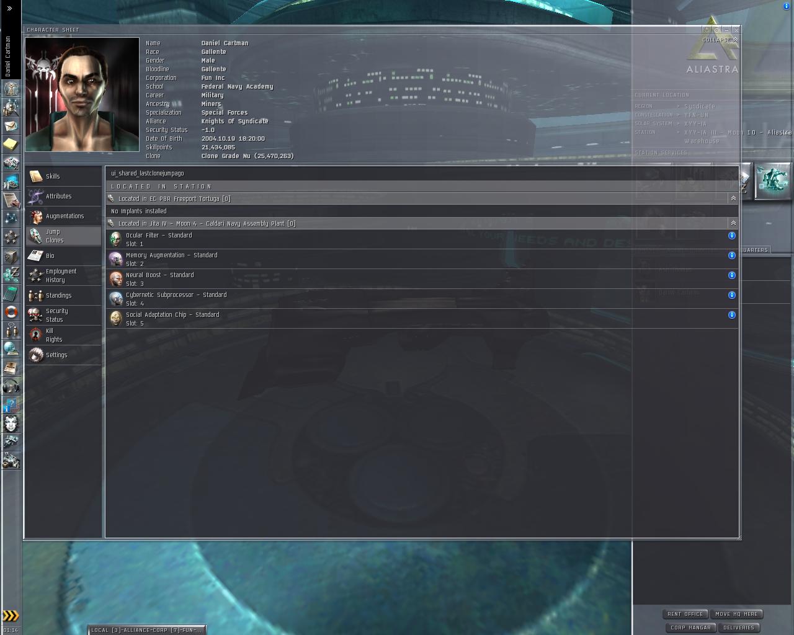Click the Character Sheet window corner grip
Viewport: 794px width, 635px height.
click(x=738, y=538)
